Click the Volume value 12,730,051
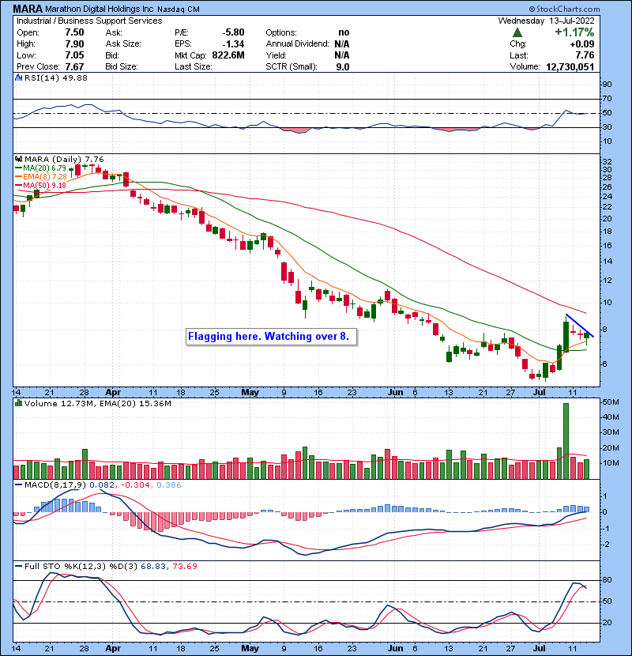This screenshot has width=632, height=656. coord(570,67)
